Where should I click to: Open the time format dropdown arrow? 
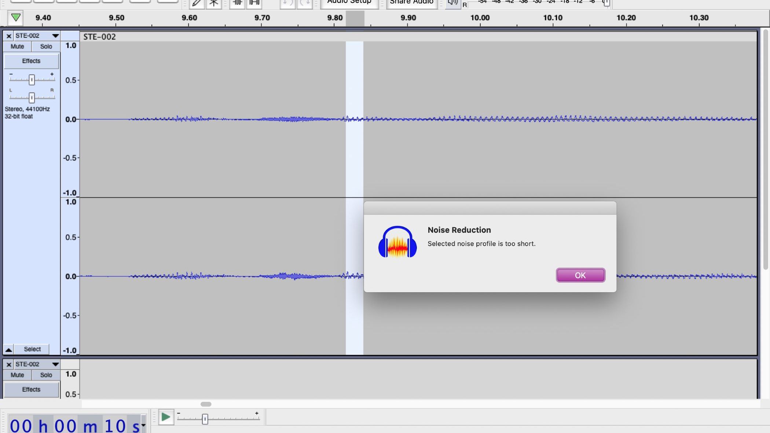tap(143, 426)
